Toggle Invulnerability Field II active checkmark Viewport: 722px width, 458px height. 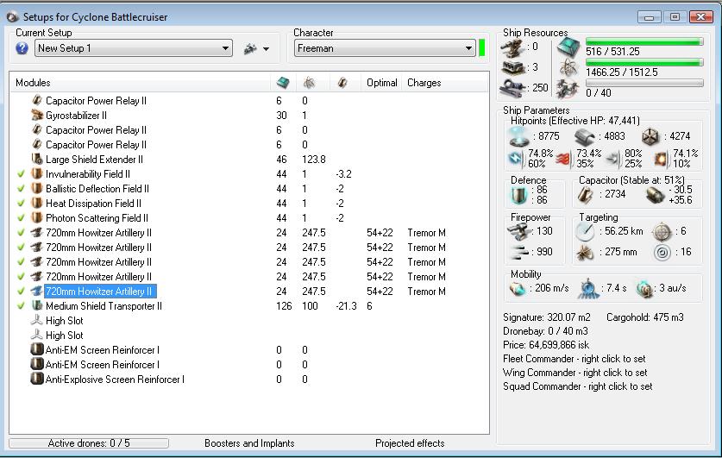tap(21, 174)
